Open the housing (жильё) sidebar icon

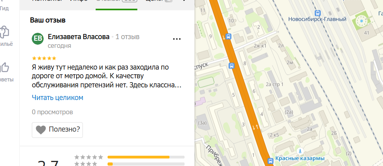[x=4, y=32]
